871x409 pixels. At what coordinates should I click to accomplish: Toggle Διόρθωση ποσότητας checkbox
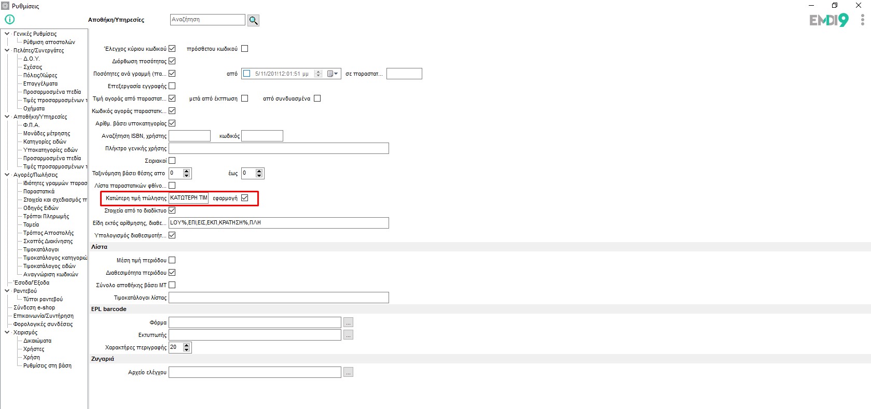click(x=172, y=61)
